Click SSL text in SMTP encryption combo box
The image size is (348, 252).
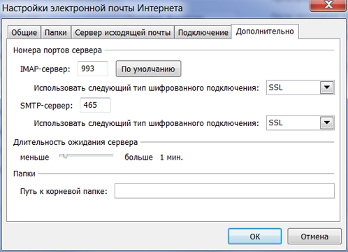click(276, 122)
